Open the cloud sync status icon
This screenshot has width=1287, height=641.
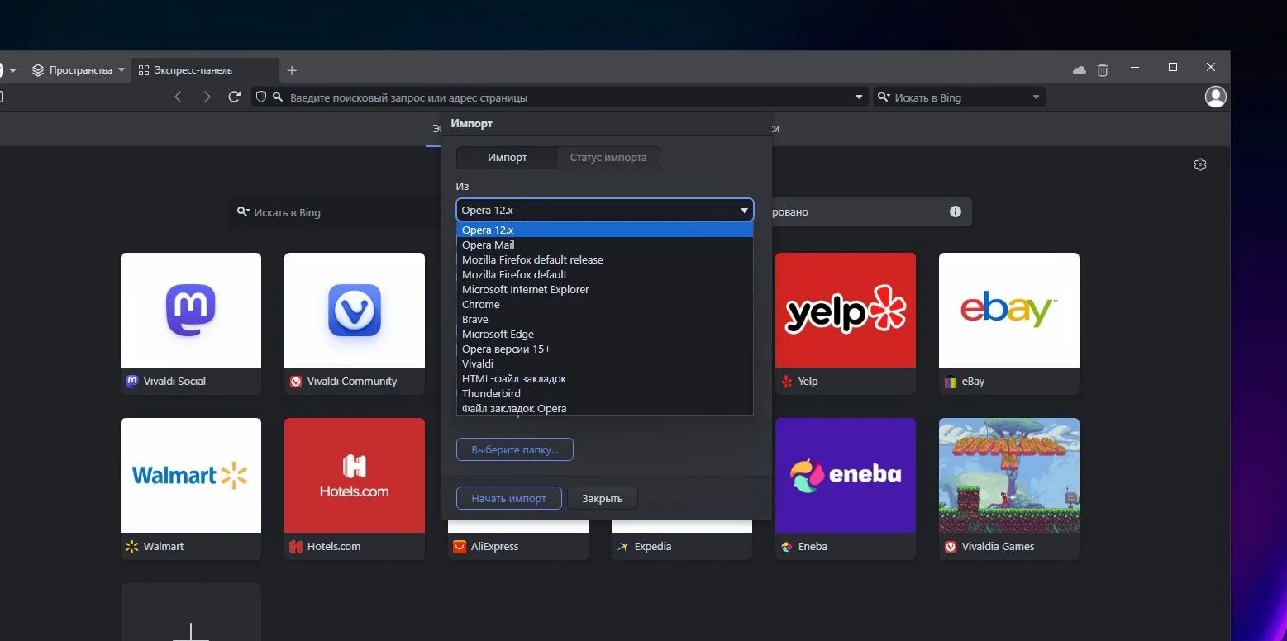1080,70
